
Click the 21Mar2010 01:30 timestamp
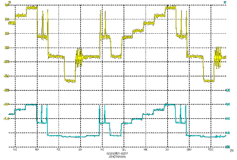(116, 154)
